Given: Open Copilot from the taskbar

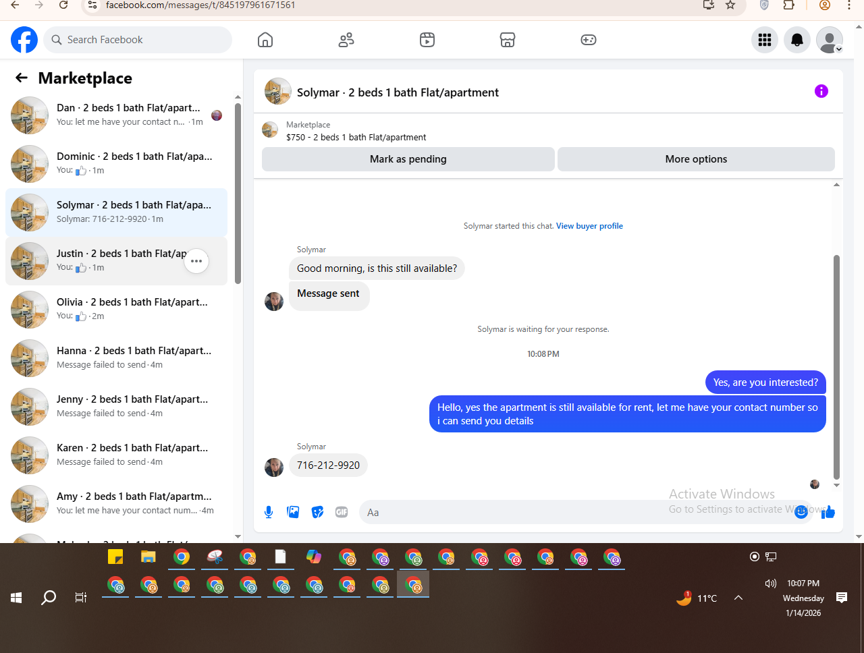Looking at the screenshot, I should point(314,557).
